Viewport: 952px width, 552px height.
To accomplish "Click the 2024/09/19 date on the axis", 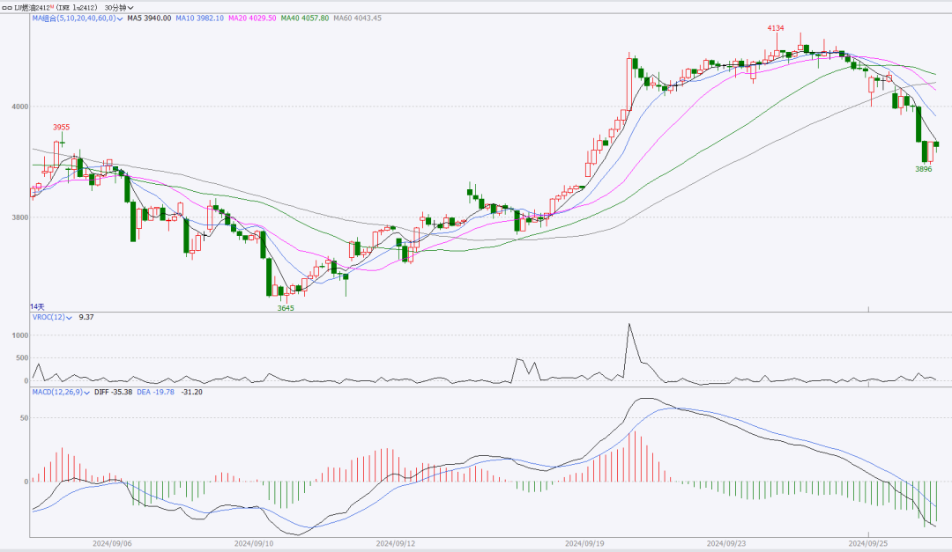I will tap(584, 543).
